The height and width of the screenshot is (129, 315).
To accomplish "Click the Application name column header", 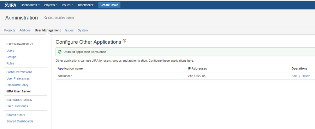I will [x=70, y=69].
